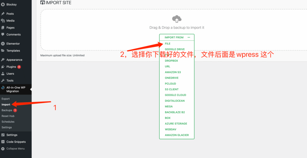Choose BACKBLAZE B2 import source
This screenshot has height=158, width=307.
[x=175, y=112]
